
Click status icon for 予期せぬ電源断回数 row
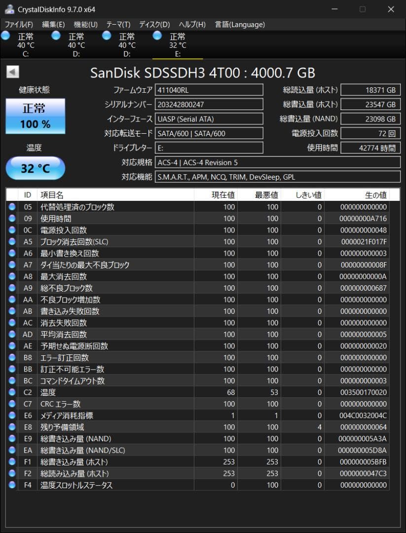pos(12,345)
